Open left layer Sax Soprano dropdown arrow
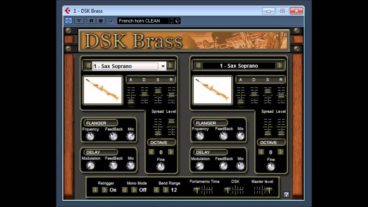Image resolution: width=368 pixels, height=207 pixels. point(163,66)
